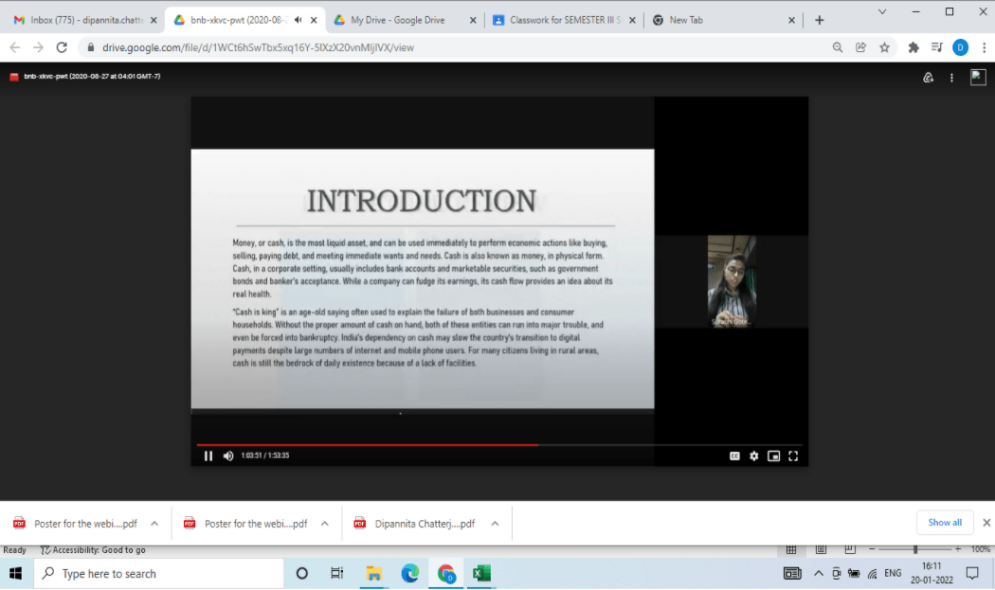
Task: Open the video playback settings gear
Action: [753, 456]
